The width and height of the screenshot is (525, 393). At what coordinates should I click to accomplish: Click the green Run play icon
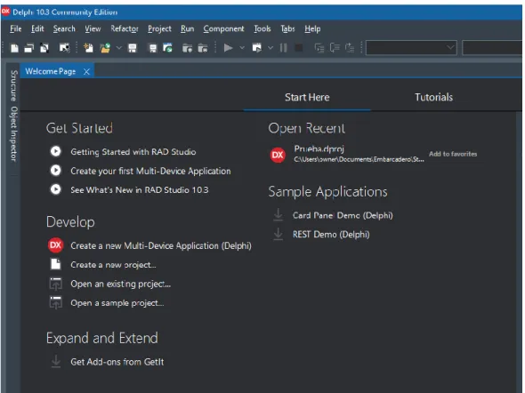coord(229,48)
